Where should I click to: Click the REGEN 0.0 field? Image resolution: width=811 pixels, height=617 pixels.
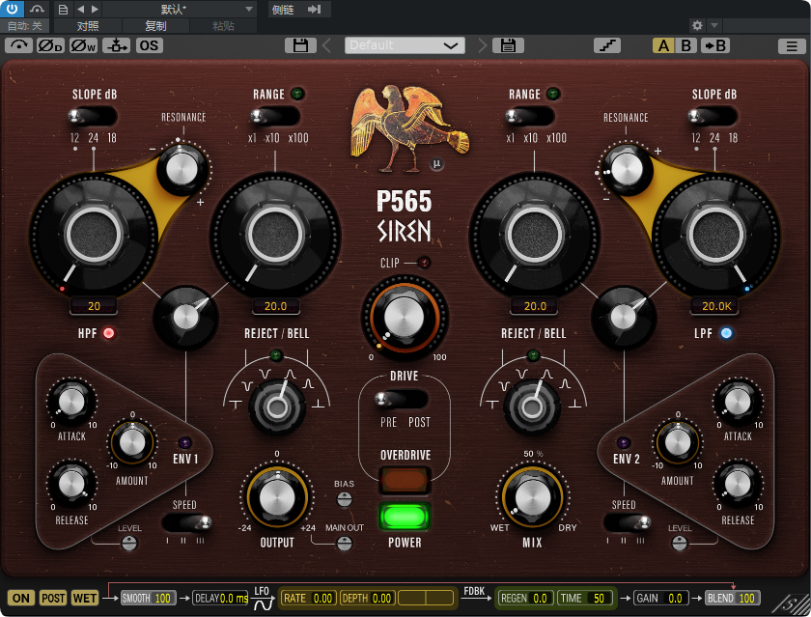click(525, 599)
